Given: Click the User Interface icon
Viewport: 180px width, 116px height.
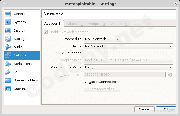Looking at the screenshot, I should click(8, 89).
